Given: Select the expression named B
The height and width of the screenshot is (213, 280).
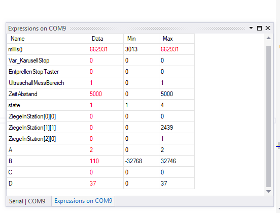Looking at the screenshot, I should coord(10,161).
